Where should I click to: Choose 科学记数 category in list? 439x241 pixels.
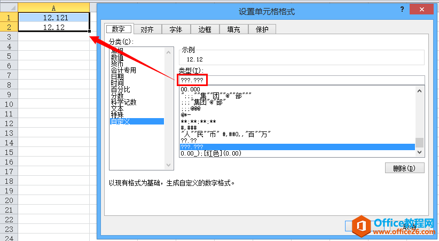click(123, 102)
